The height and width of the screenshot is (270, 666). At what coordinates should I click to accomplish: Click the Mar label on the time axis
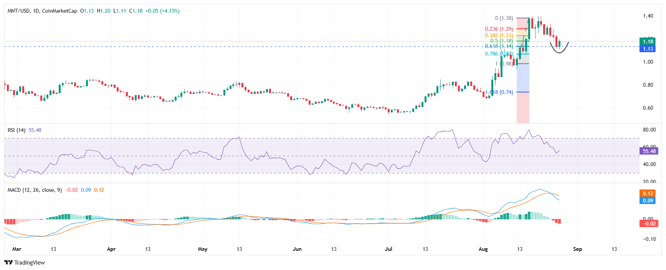point(17,249)
